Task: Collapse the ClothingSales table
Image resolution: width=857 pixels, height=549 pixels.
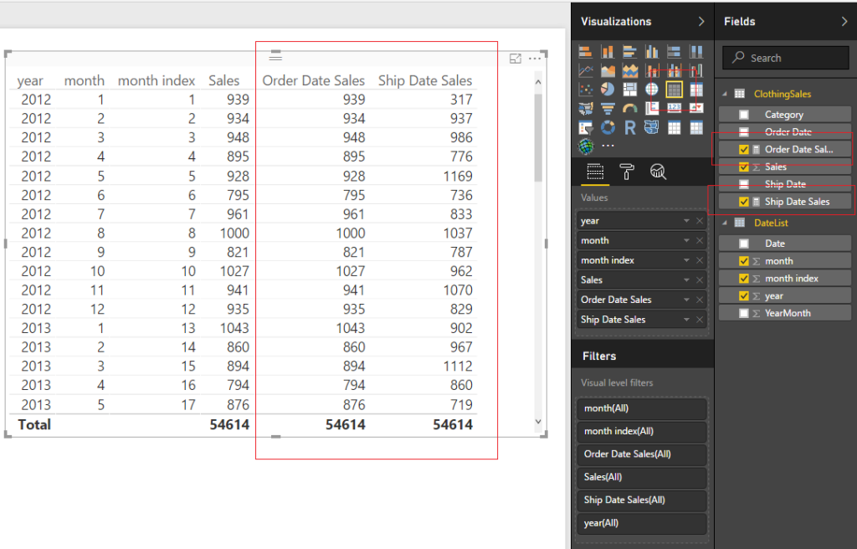Action: (725, 93)
